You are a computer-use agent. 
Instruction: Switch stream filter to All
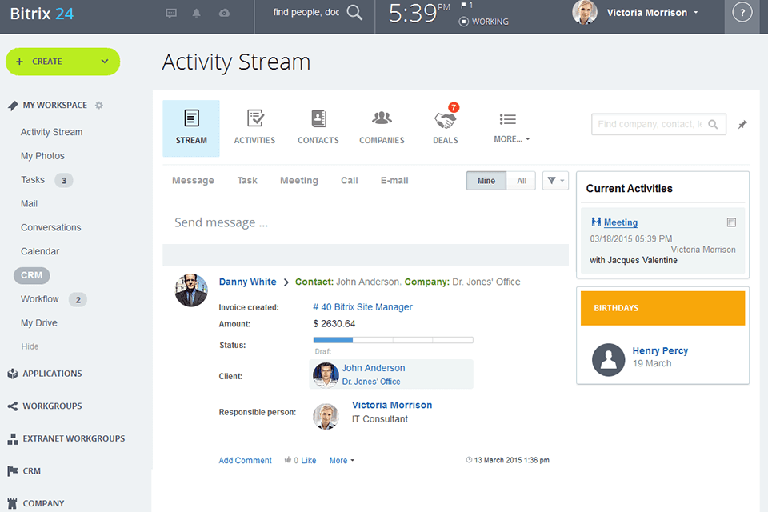(x=522, y=181)
